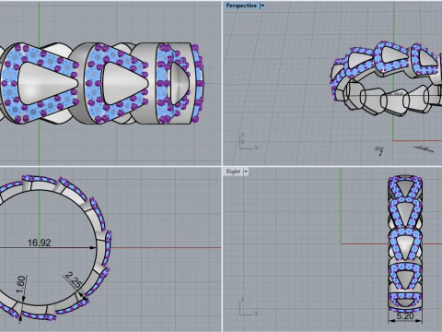
Task: Click the axis gizmo in the Perspective viewport
Action: point(249,141)
